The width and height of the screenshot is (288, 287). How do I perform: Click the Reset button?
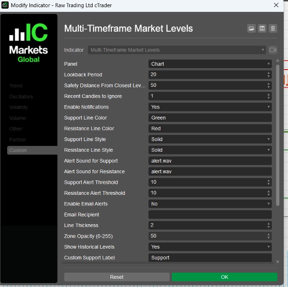(x=117, y=277)
